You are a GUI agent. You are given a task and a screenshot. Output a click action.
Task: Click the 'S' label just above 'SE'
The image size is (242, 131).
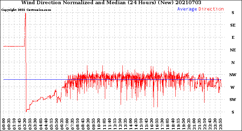tap(233, 13)
